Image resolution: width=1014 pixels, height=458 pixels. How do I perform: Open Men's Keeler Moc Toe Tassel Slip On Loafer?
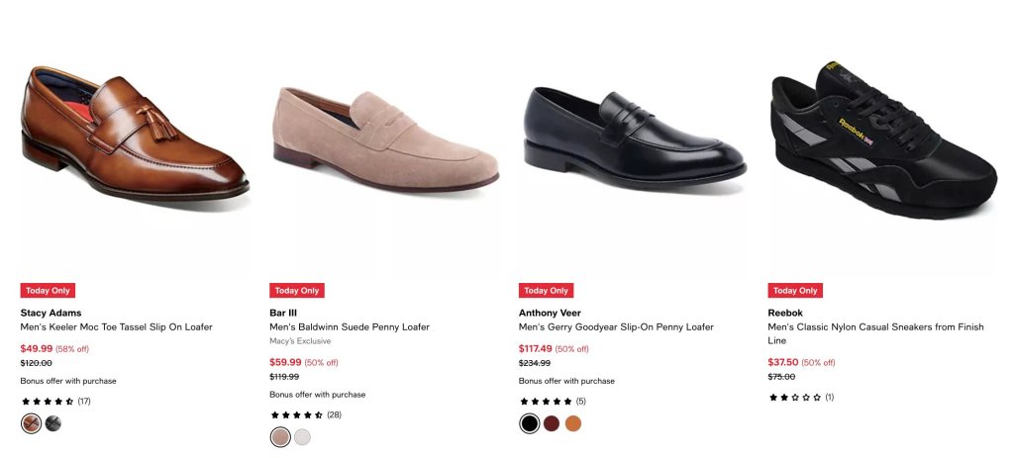point(117,326)
